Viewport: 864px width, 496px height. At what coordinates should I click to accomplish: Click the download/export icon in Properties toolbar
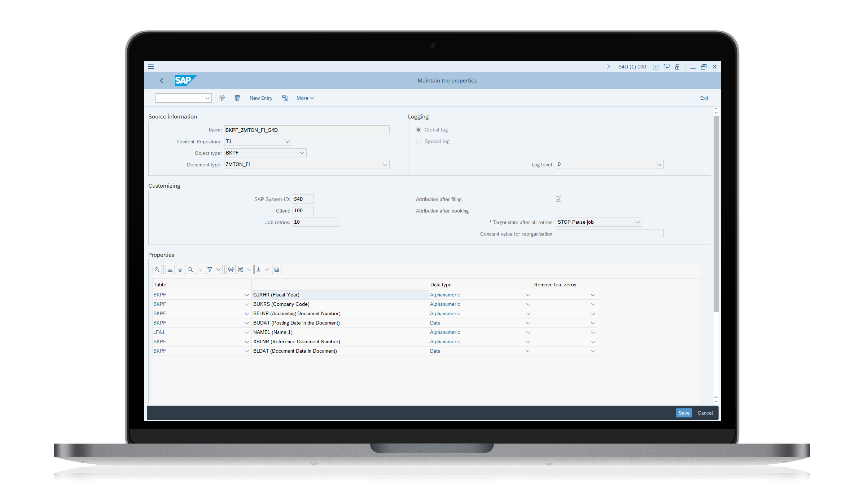[258, 270]
